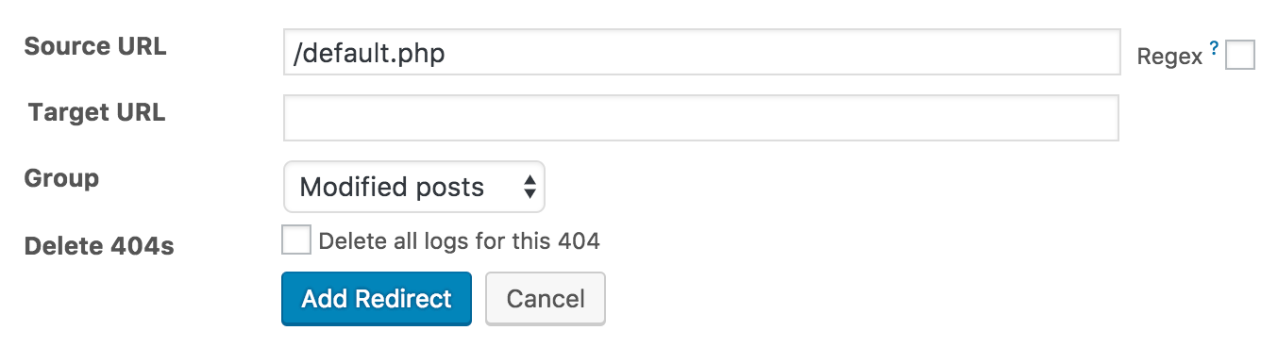Click inside the empty Target URL field
The height and width of the screenshot is (347, 1278).
tap(701, 118)
